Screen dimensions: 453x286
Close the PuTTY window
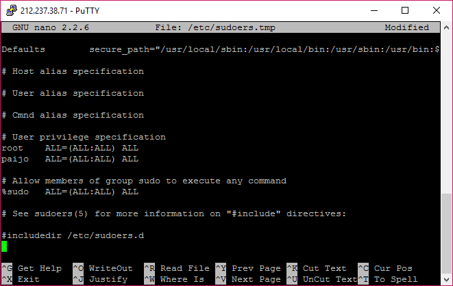pyautogui.click(x=437, y=11)
